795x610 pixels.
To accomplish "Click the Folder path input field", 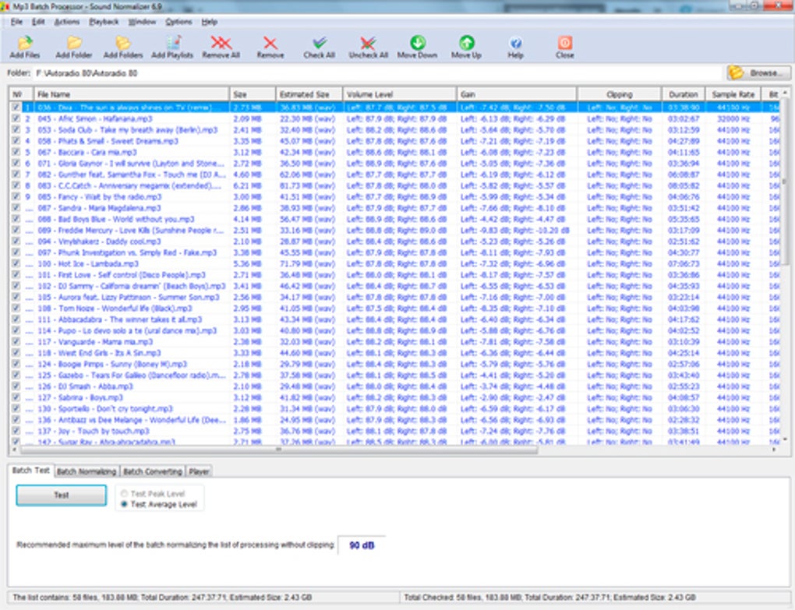I will 378,73.
